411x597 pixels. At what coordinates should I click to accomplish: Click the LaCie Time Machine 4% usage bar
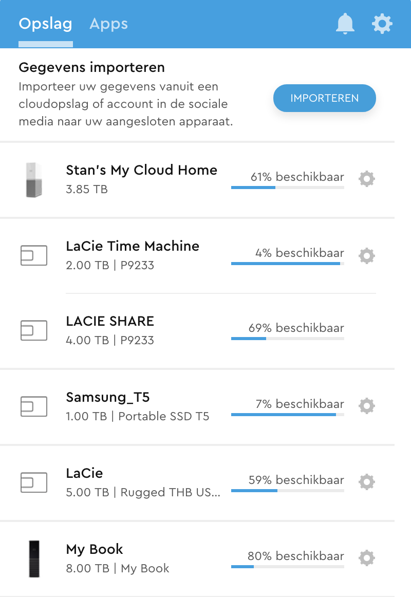click(x=287, y=264)
